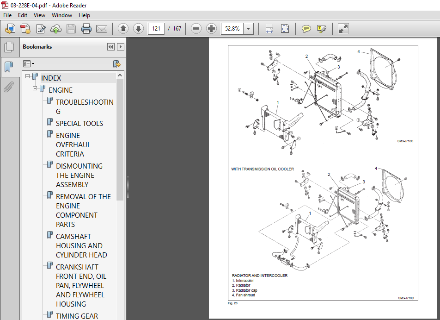Select the Highlight text tool
440x320 pixels.
[322, 29]
